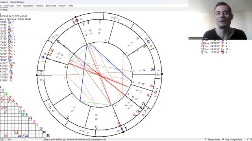
Task: Open the Time menu
Action: coord(19,5)
